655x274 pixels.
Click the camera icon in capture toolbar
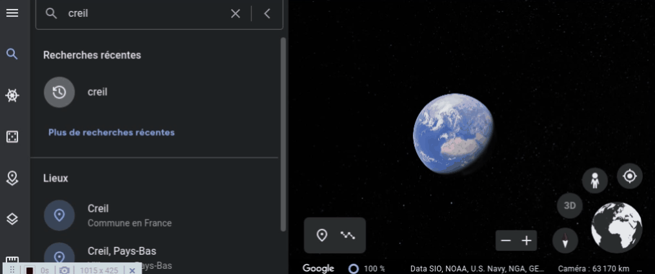[x=65, y=270]
